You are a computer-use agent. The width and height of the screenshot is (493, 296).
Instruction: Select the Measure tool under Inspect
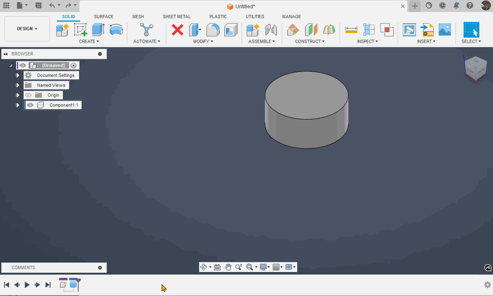[351, 29]
